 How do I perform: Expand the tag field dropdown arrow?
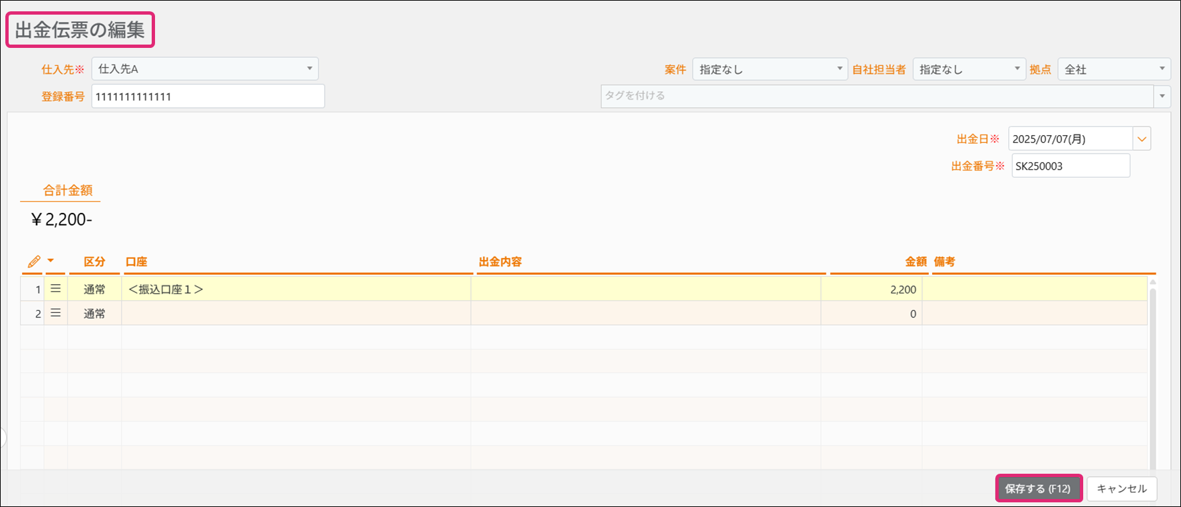(1162, 96)
